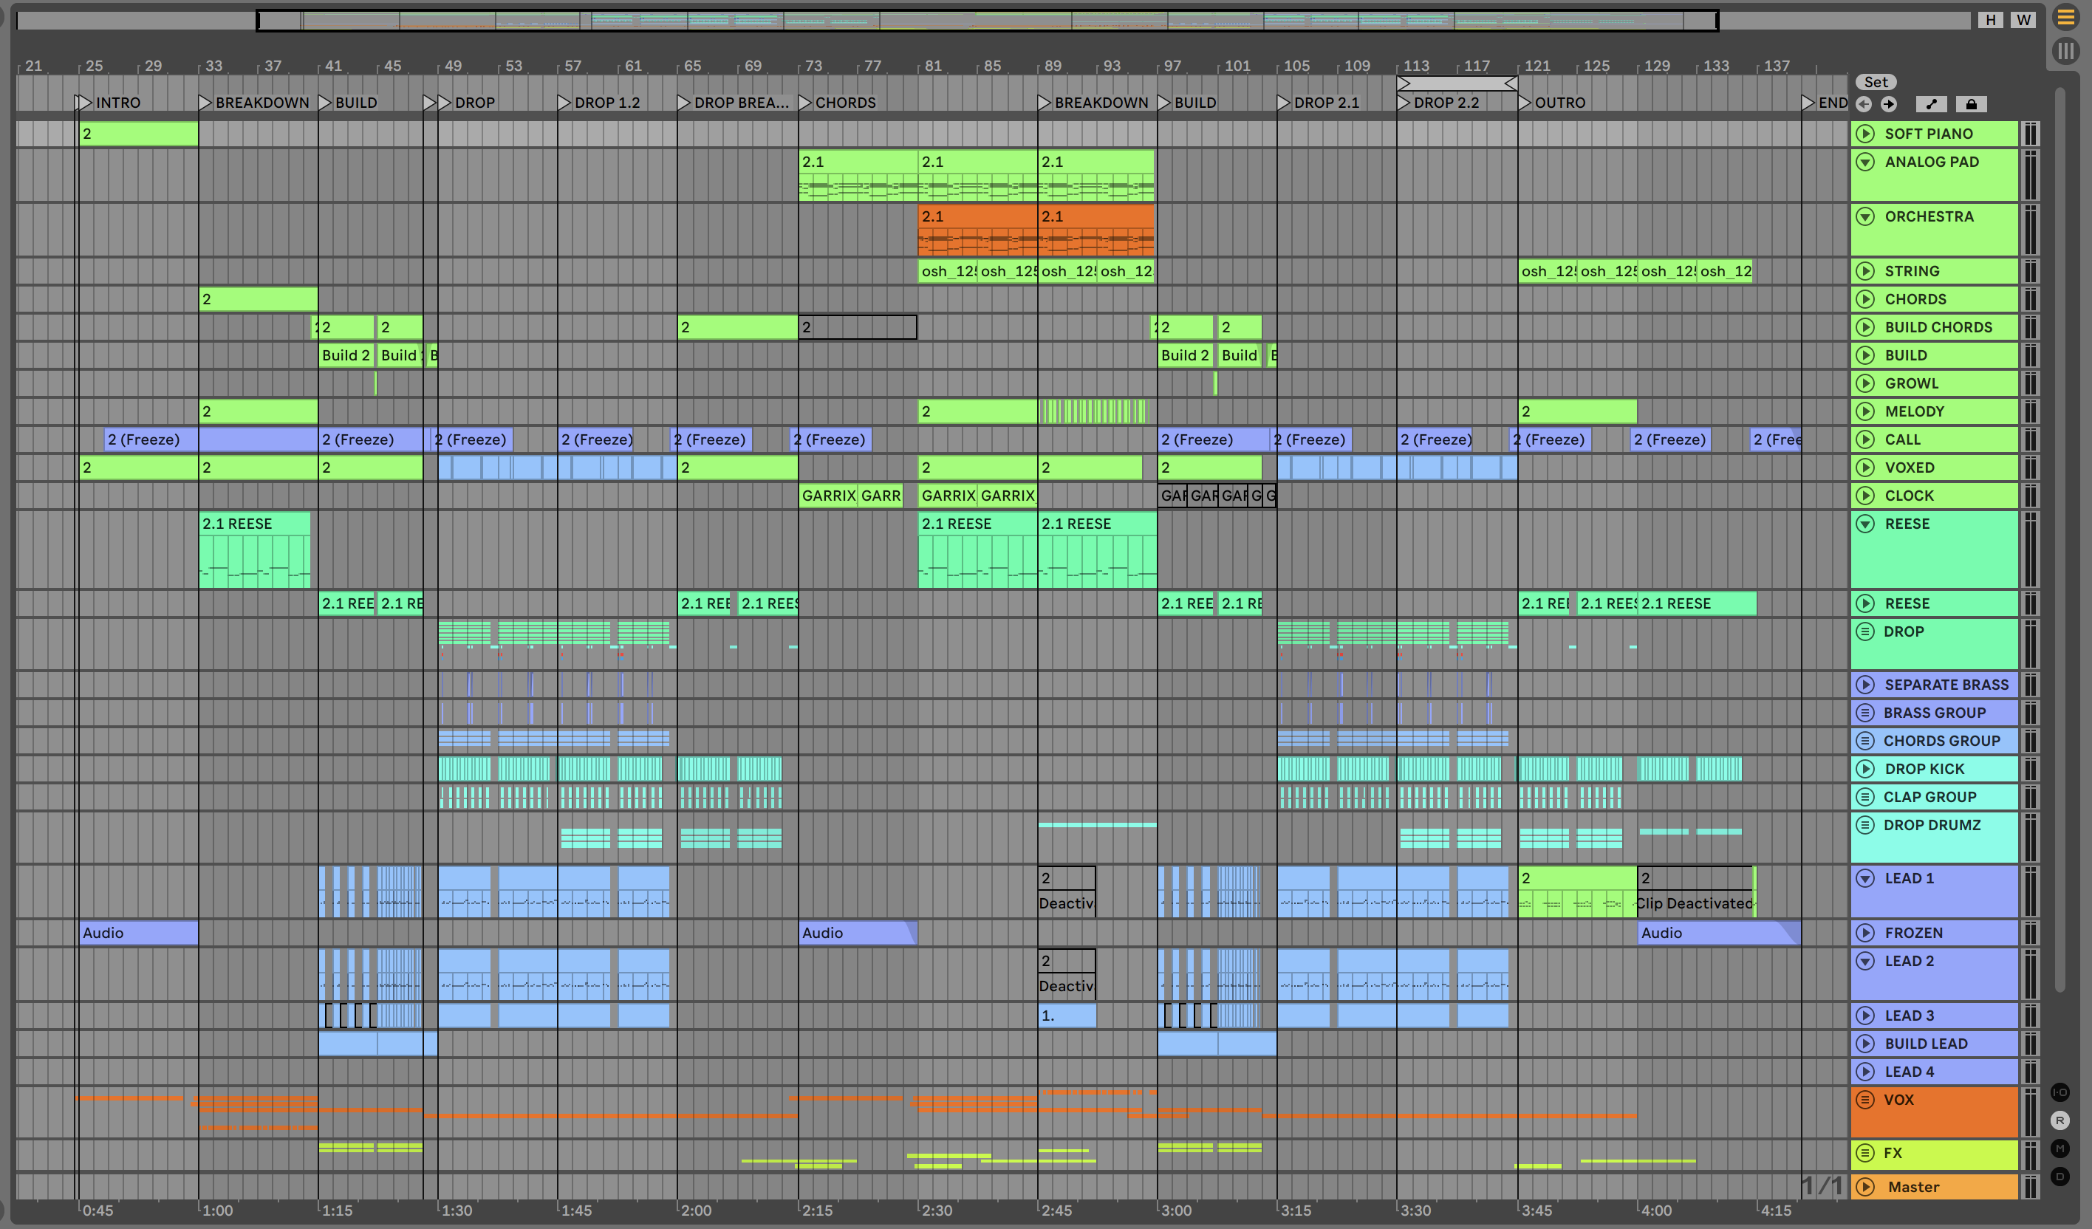
Task: Select the Clip Deactivated clip on LEAD 1
Action: [x=1694, y=903]
